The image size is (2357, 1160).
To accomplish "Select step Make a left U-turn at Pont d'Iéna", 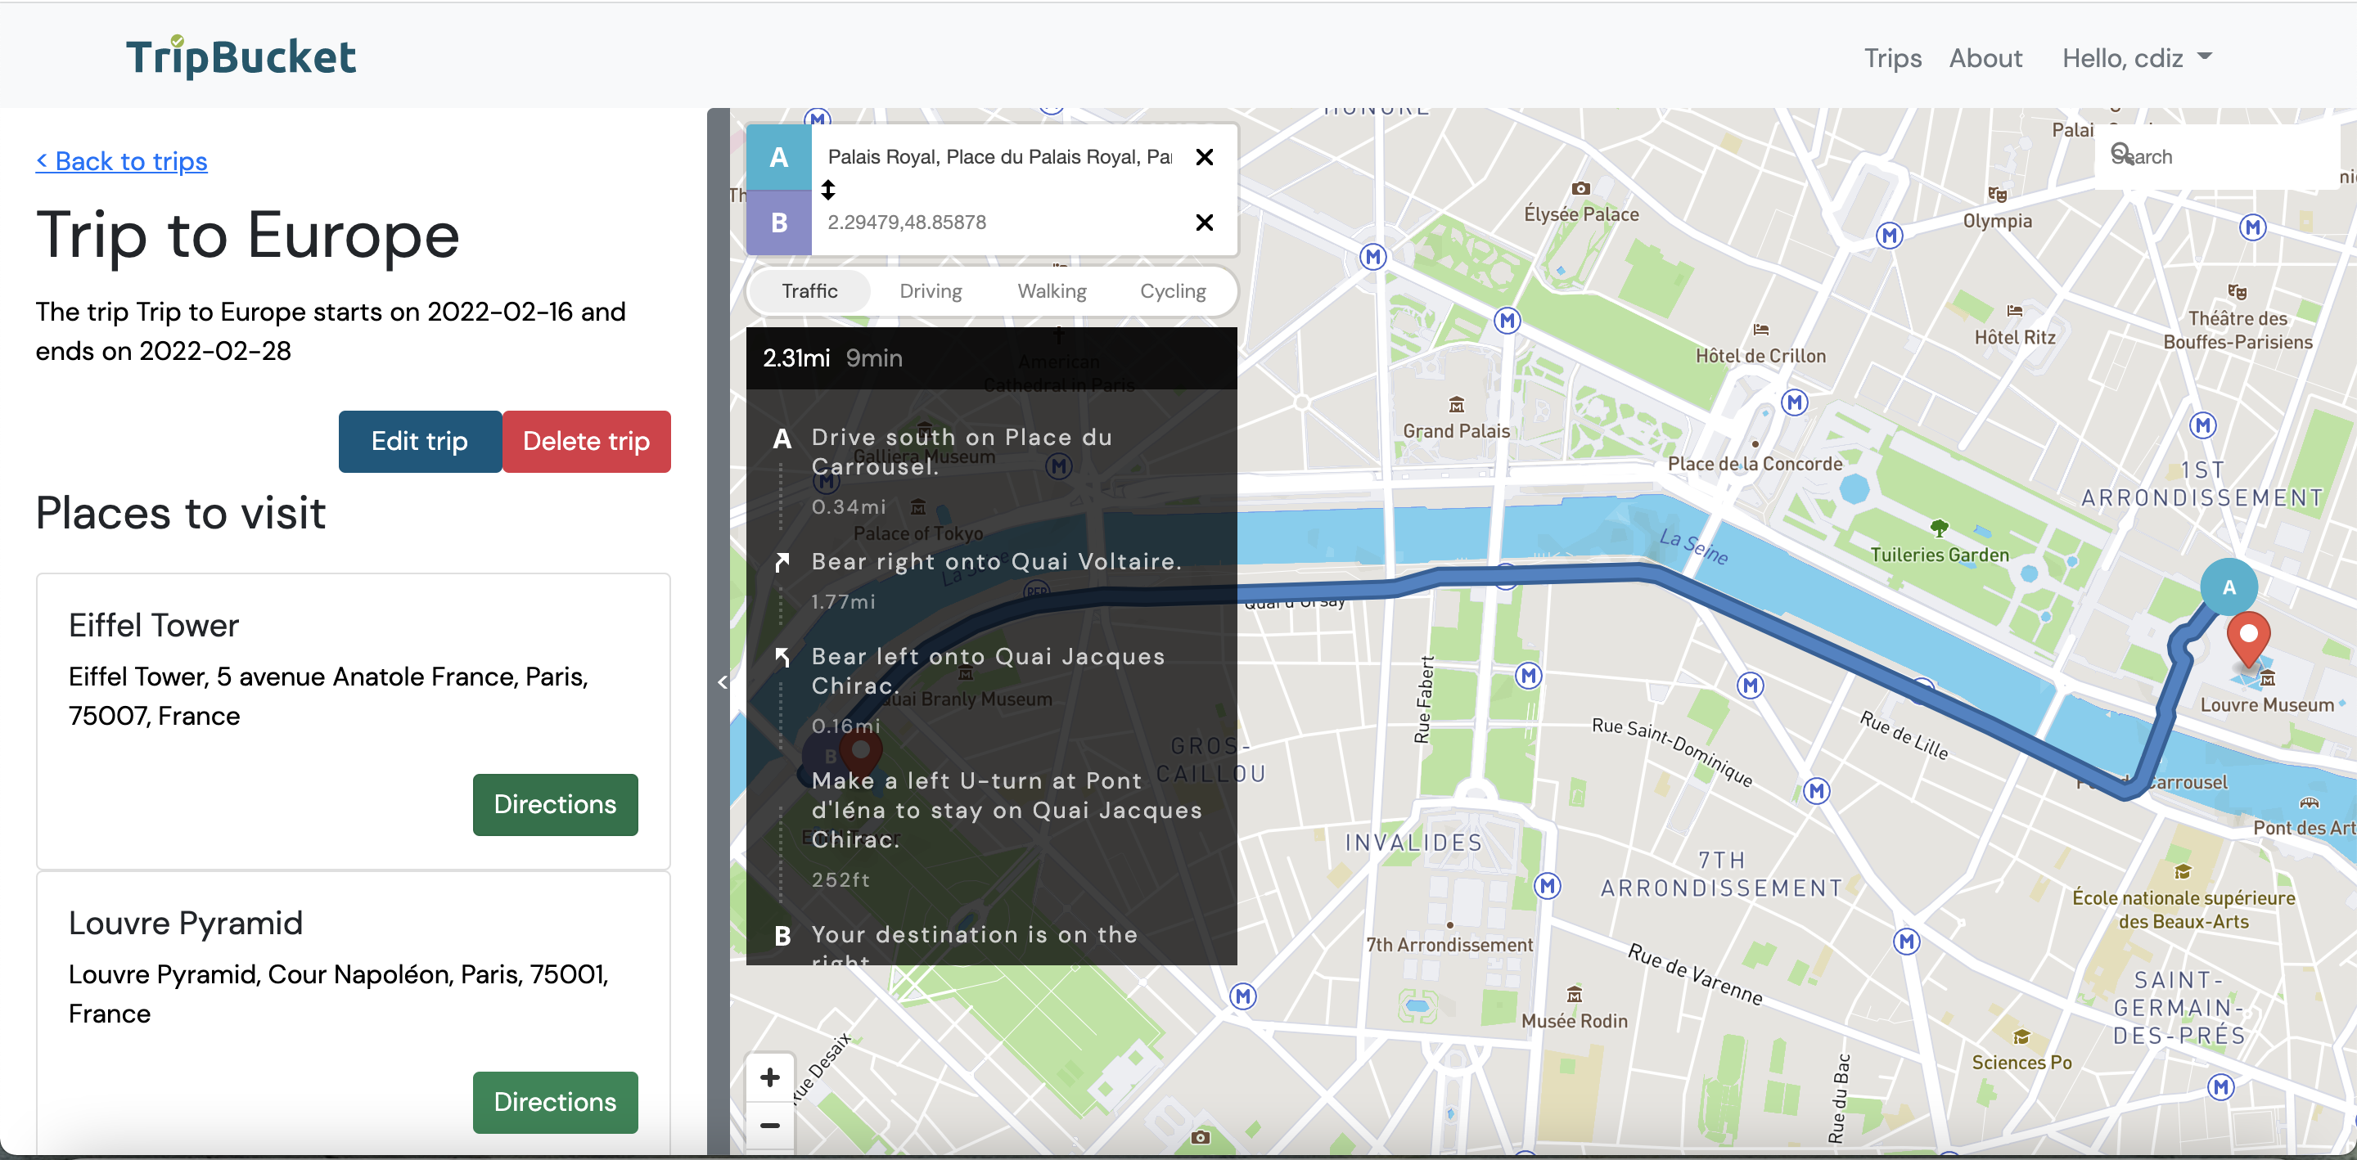I will point(991,829).
